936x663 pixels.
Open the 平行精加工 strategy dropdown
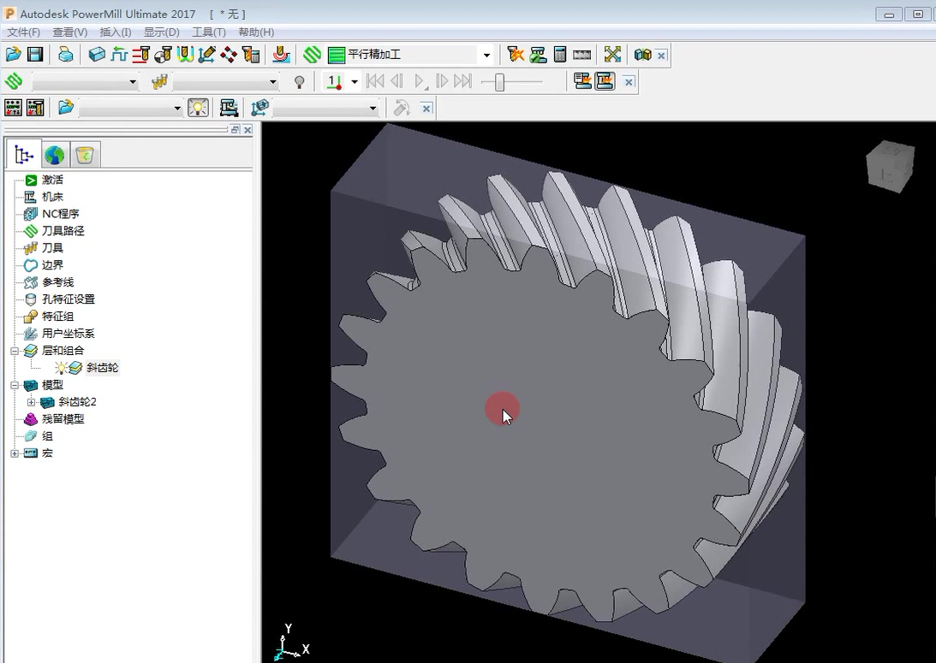pos(486,56)
